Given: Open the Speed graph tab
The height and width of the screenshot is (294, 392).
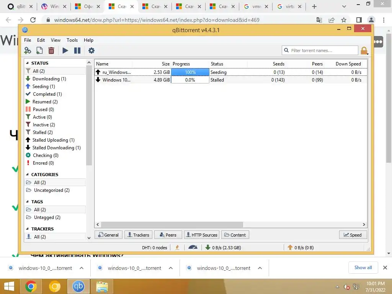Looking at the screenshot, I should point(353,235).
